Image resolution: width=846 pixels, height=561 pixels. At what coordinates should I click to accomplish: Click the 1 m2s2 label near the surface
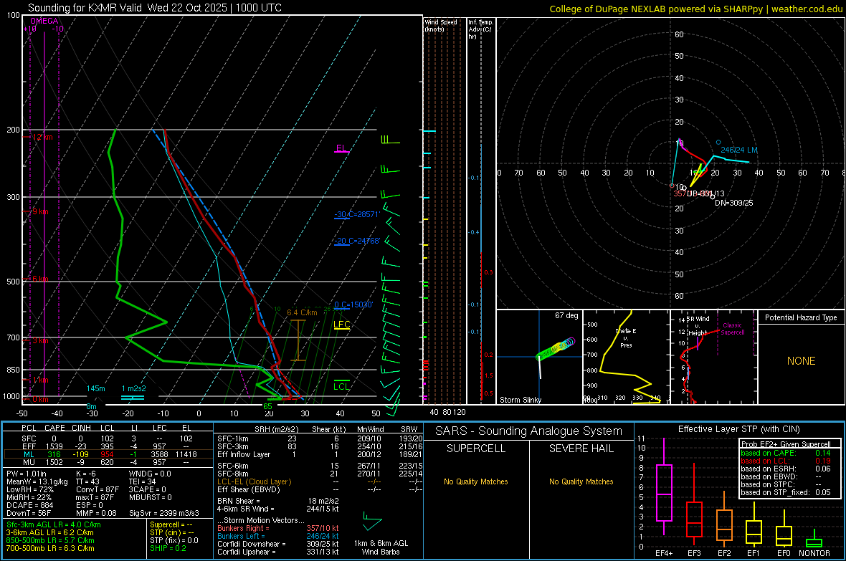pyautogui.click(x=134, y=388)
